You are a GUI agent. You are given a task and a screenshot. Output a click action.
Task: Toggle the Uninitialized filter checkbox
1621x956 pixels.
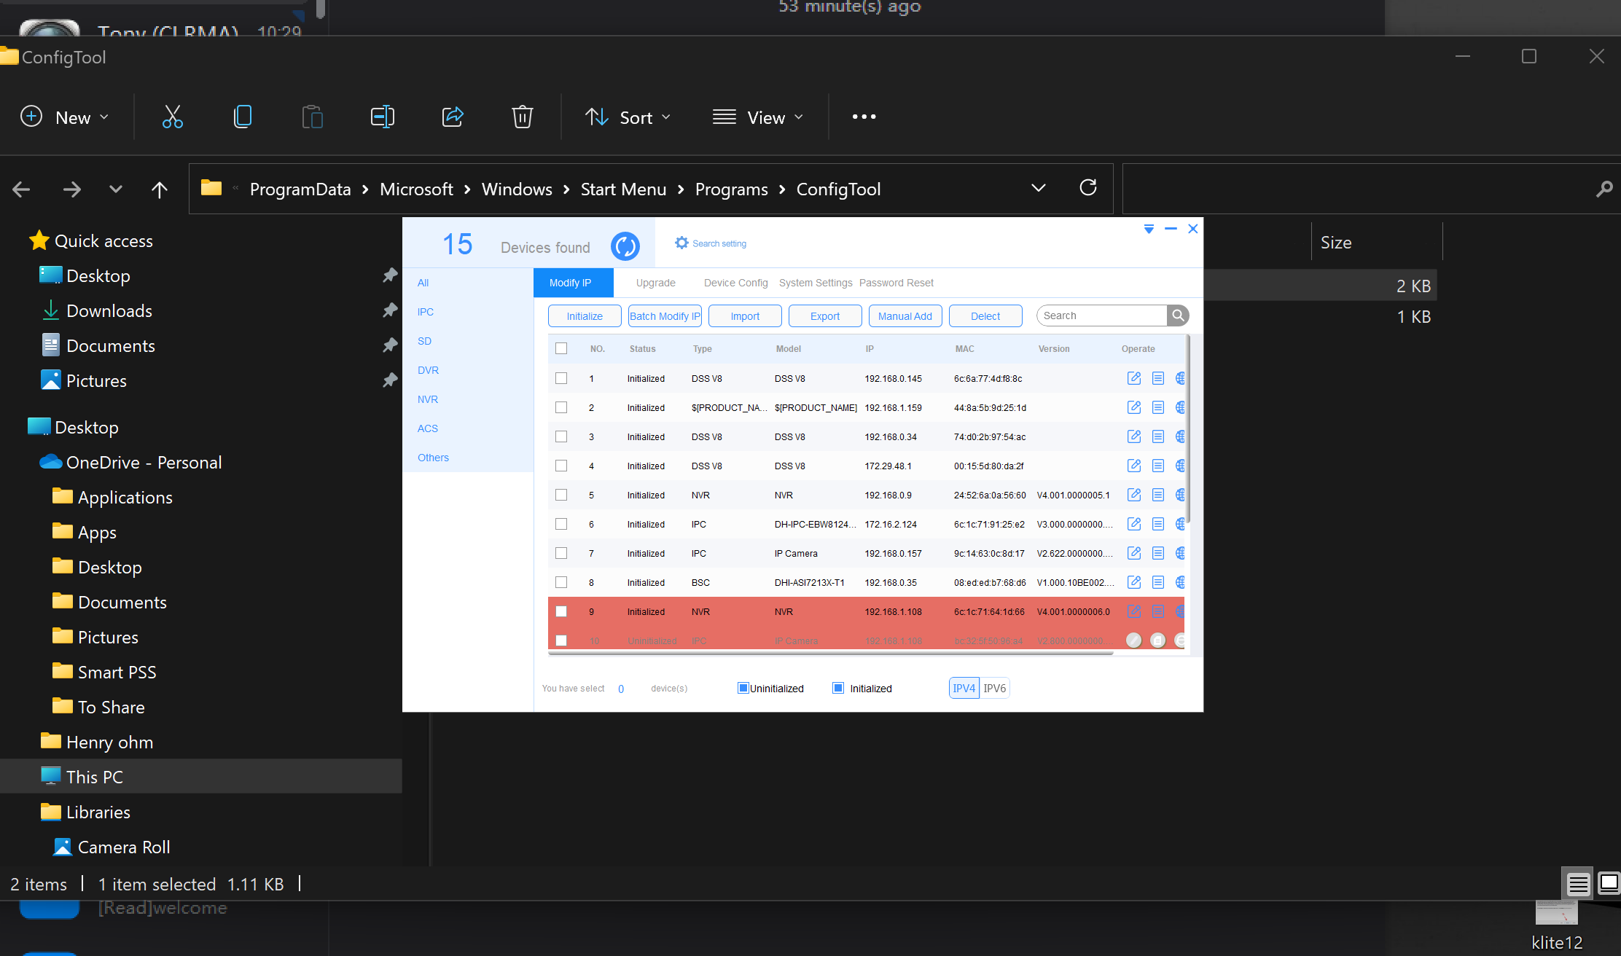(x=743, y=687)
